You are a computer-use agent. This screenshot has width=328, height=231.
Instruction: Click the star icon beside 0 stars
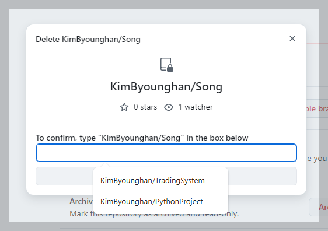click(x=124, y=107)
